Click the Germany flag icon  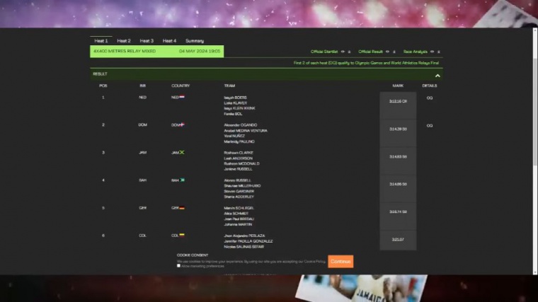pos(182,208)
